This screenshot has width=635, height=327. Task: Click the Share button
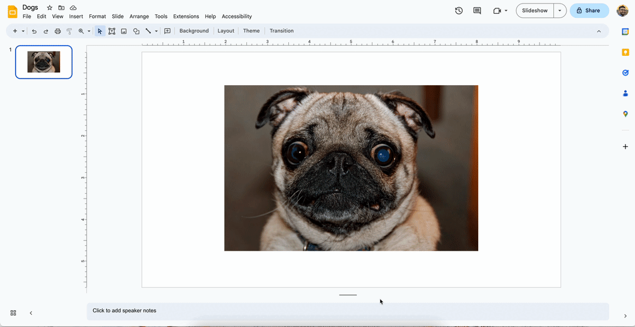pyautogui.click(x=589, y=11)
